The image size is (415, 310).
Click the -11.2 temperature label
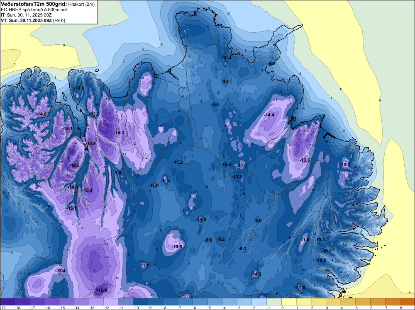[178, 162]
